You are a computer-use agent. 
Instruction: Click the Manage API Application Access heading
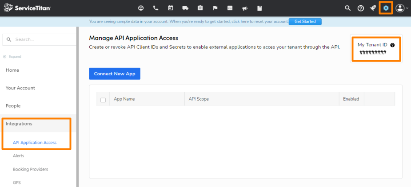pos(133,38)
